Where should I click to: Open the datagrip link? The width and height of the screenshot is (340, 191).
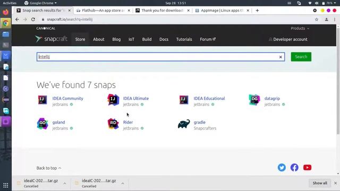click(x=272, y=98)
